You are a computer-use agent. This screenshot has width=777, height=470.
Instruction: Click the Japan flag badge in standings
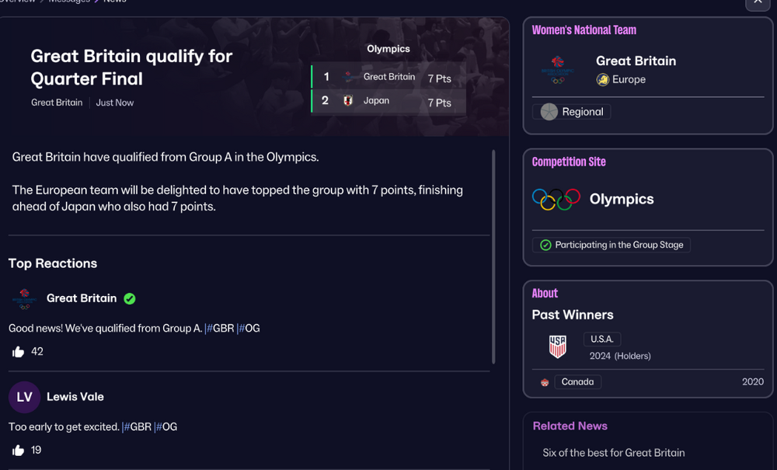(348, 100)
